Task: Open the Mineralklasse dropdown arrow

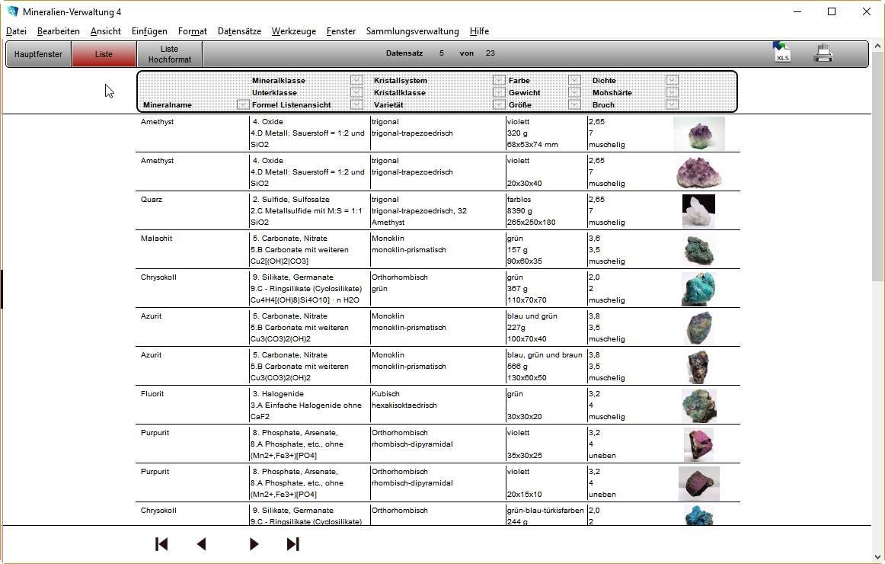Action: [356, 80]
